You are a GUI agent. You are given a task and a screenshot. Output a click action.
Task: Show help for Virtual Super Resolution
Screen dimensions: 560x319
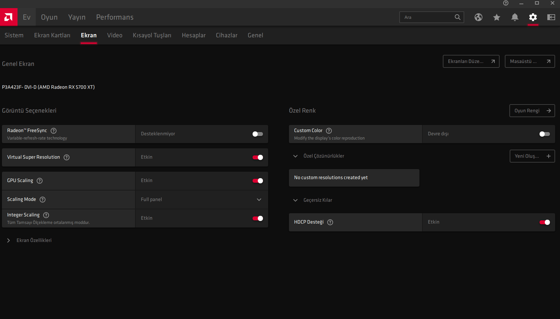[67, 157]
